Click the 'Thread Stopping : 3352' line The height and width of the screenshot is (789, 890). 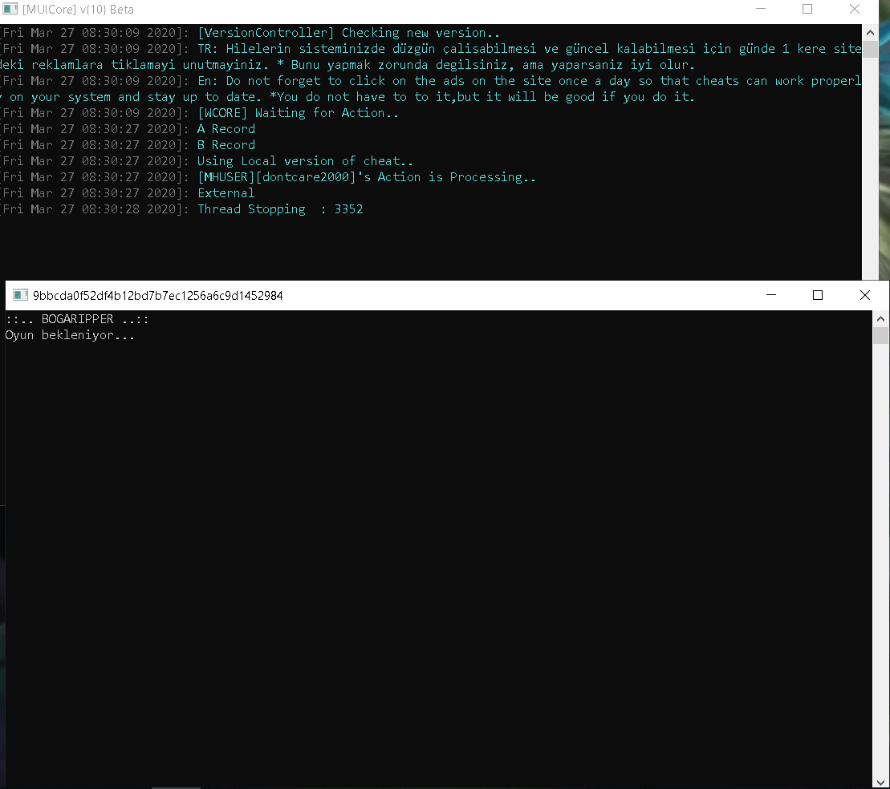click(x=280, y=209)
